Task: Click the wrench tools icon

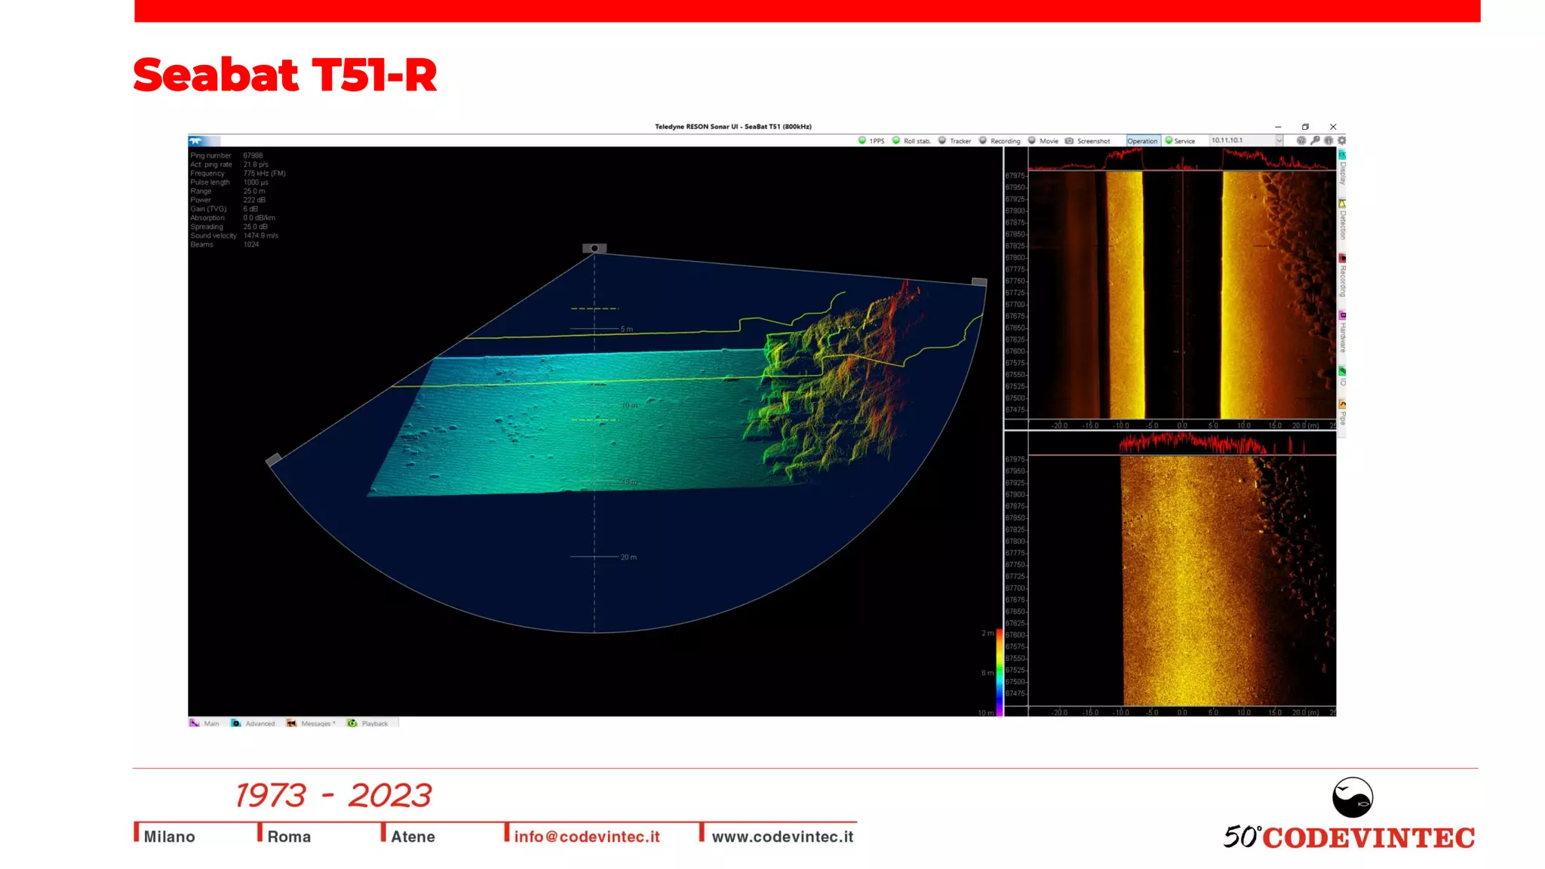Action: (1315, 140)
